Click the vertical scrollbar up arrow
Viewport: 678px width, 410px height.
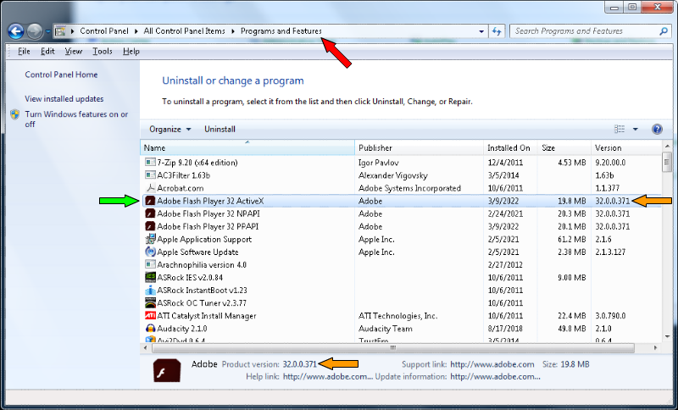coord(667,146)
